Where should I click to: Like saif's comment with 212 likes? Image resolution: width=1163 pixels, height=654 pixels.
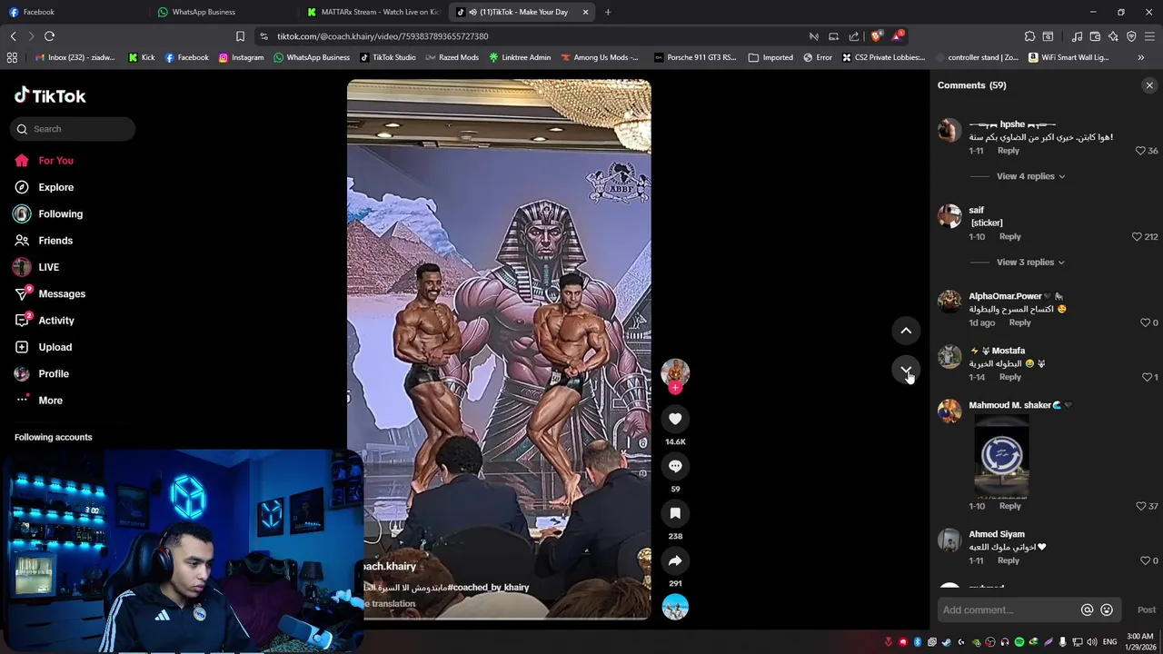point(1137,237)
